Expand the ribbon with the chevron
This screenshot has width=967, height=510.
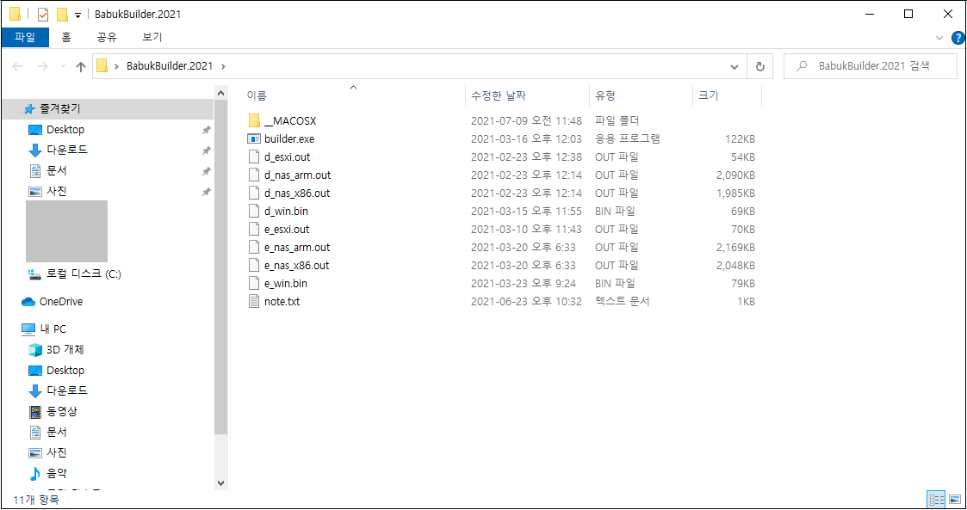click(939, 38)
